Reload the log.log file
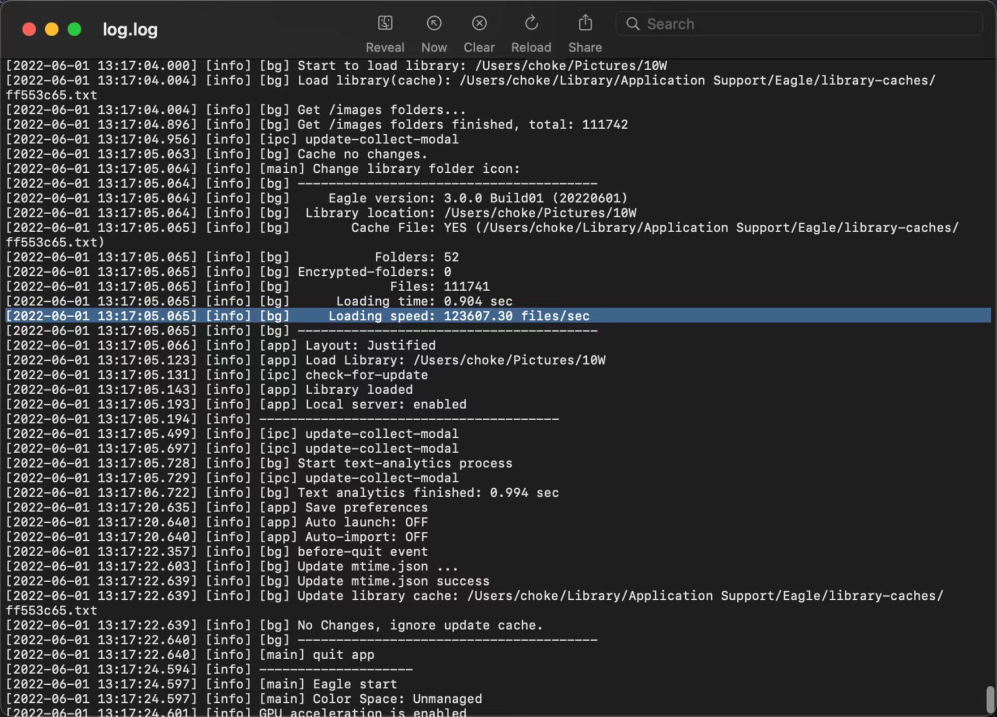Image resolution: width=997 pixels, height=717 pixels. [x=531, y=23]
